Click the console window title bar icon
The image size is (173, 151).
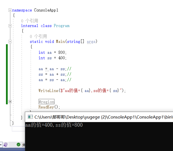pos(30,117)
